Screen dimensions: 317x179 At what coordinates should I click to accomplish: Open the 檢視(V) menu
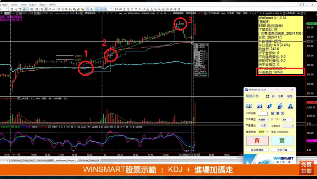click(x=14, y=4)
